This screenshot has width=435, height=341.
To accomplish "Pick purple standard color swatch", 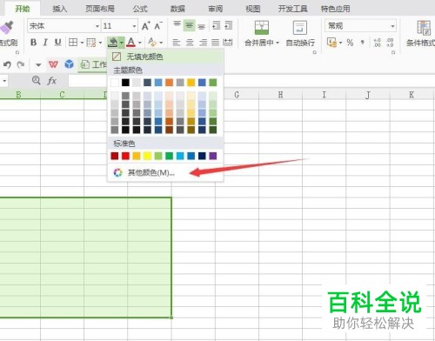I will click(213, 156).
